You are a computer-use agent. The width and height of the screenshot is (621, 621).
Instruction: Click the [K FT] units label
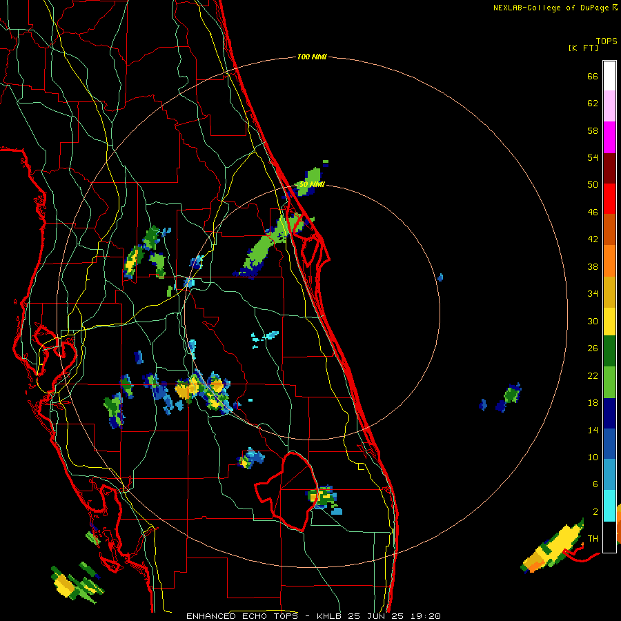click(x=583, y=48)
